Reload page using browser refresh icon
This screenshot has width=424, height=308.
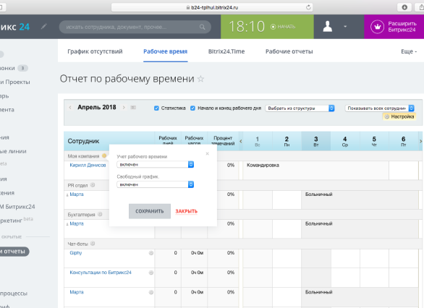(308, 7)
